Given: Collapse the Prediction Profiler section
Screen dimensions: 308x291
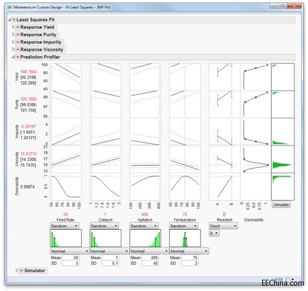Looking at the screenshot, I should point(13,57).
